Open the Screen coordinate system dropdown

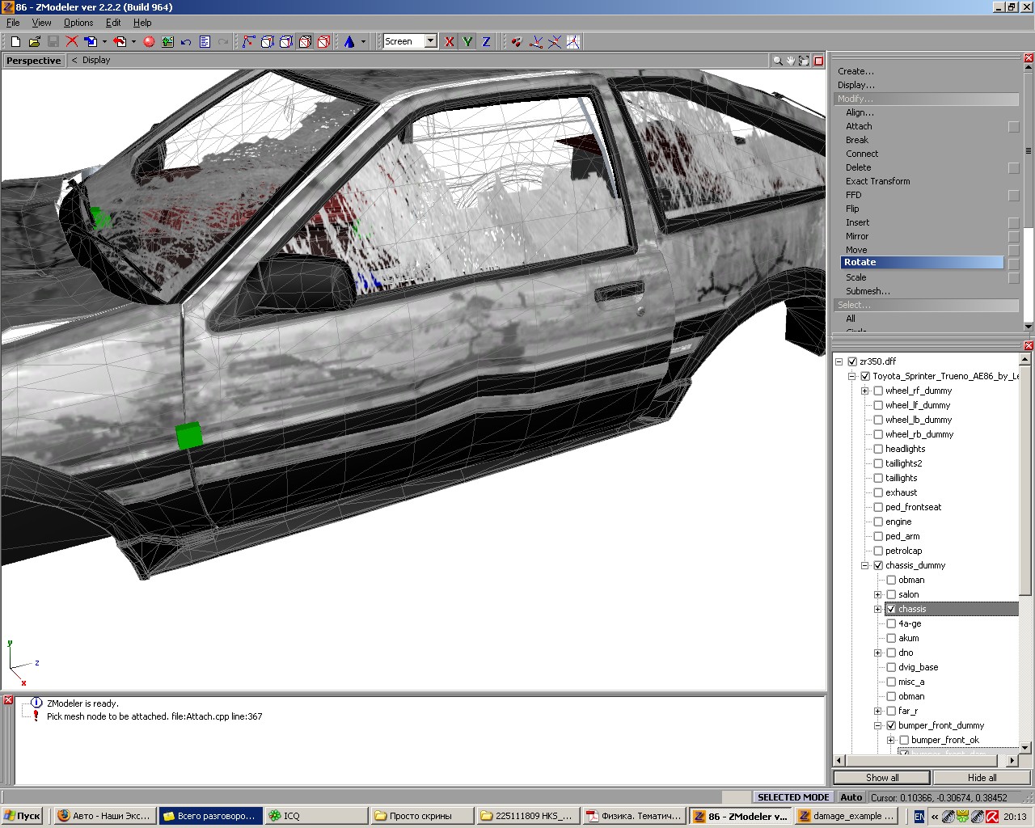pos(430,41)
